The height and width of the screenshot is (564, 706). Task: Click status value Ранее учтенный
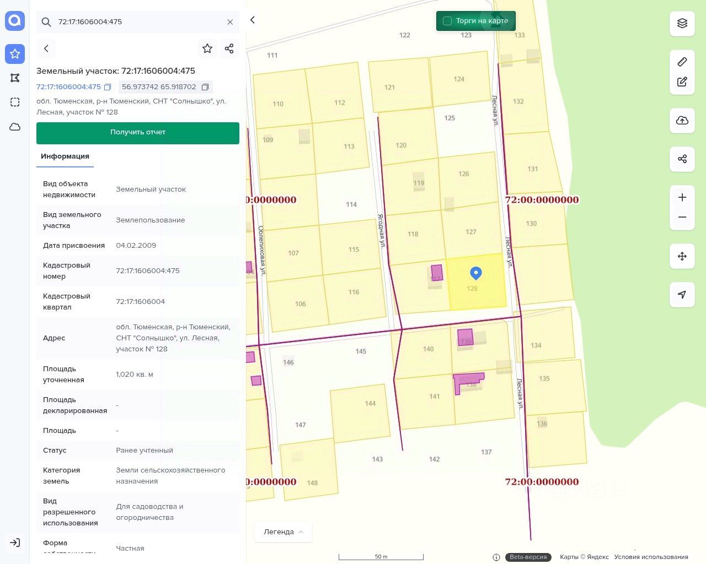pyautogui.click(x=145, y=451)
